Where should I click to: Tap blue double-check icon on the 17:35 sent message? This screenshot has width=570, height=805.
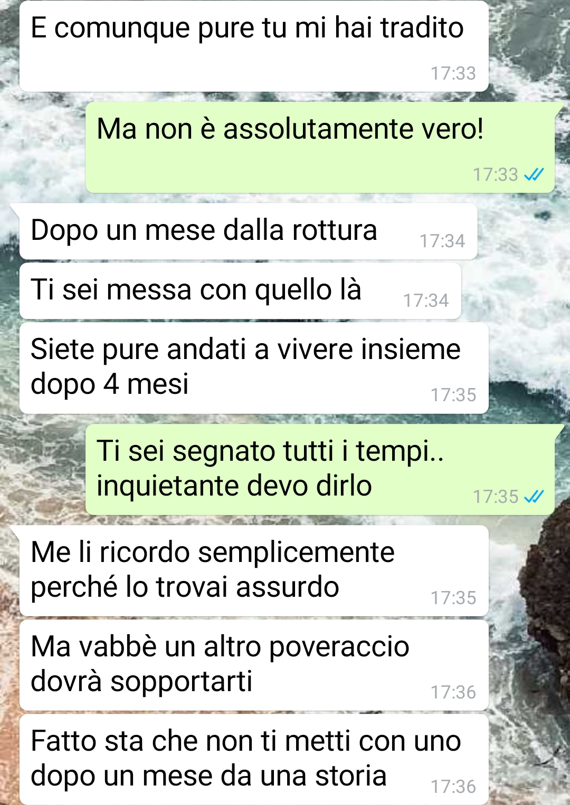coord(534,497)
